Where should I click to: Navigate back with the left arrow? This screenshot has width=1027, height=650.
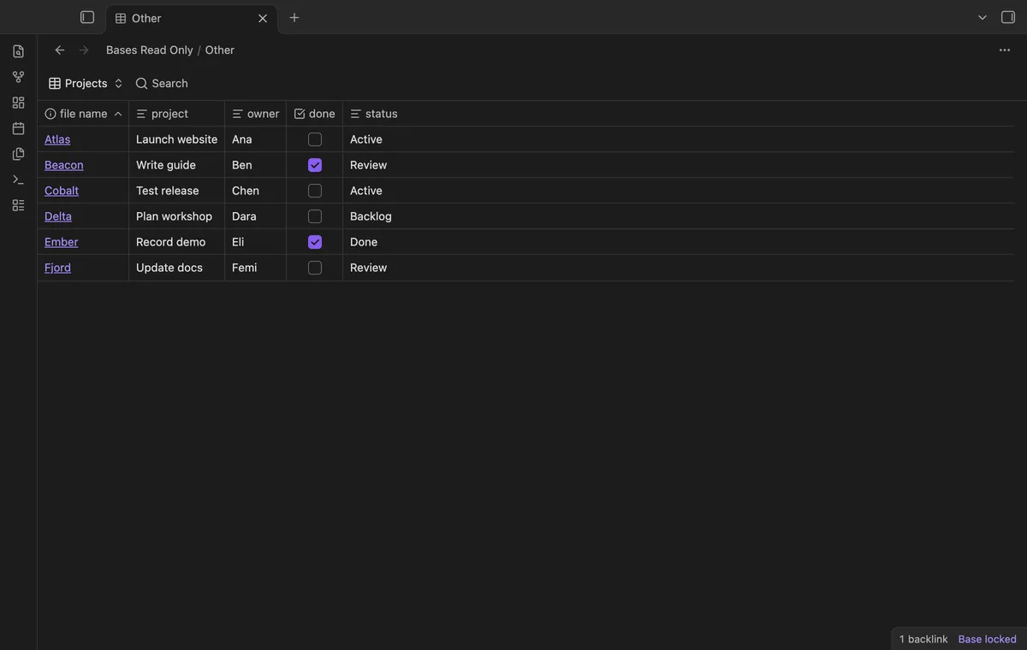point(60,50)
